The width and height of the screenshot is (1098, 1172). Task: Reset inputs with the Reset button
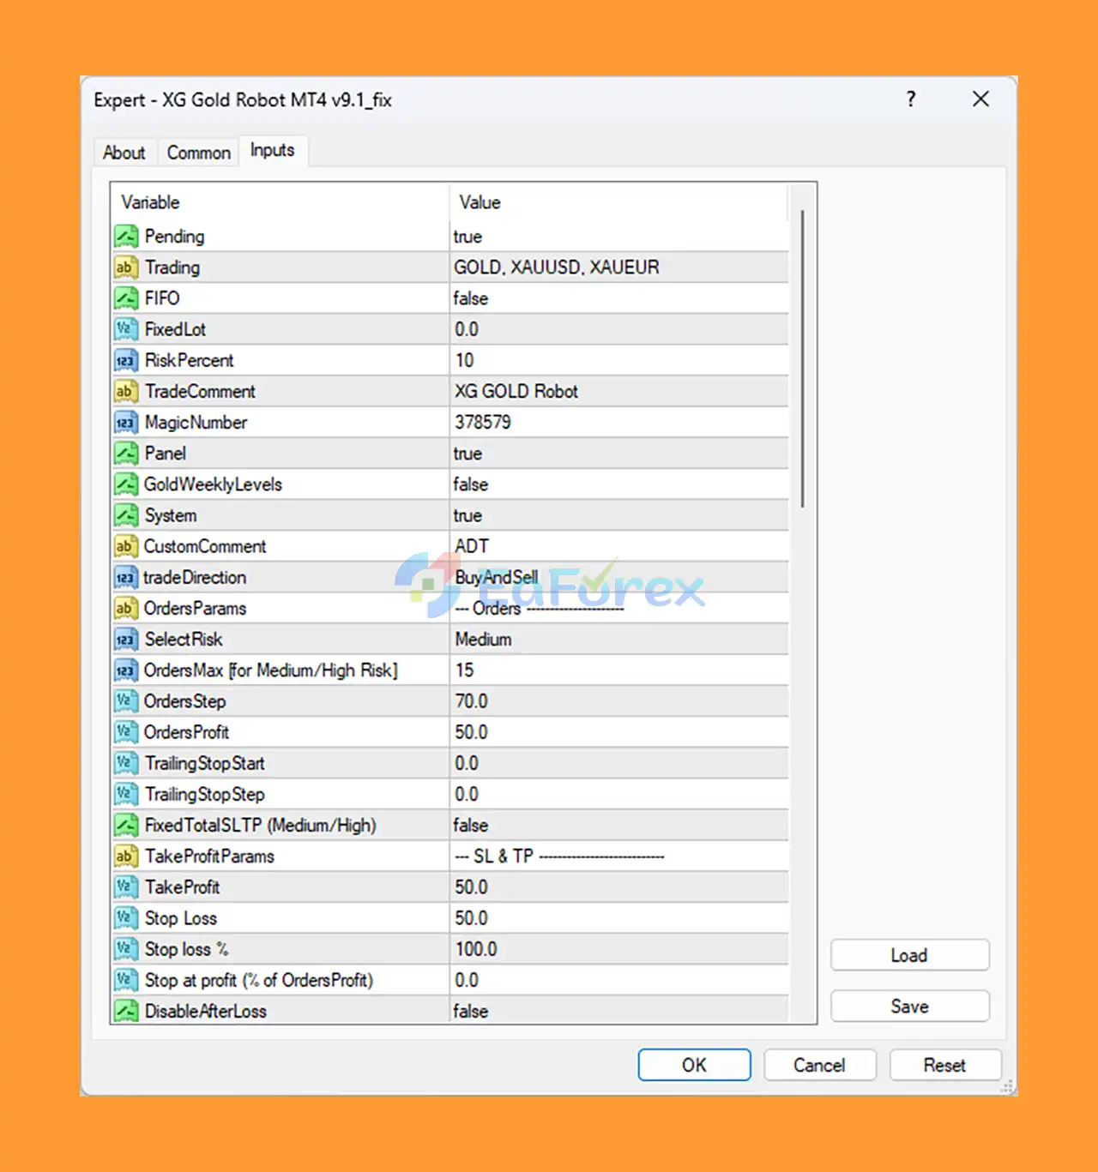click(944, 1065)
